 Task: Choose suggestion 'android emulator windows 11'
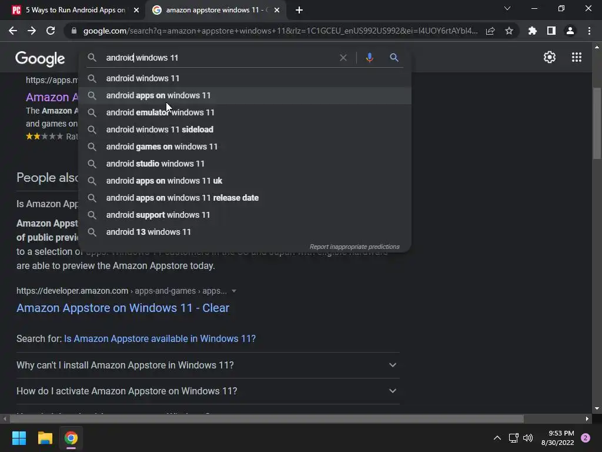pyautogui.click(x=245, y=112)
